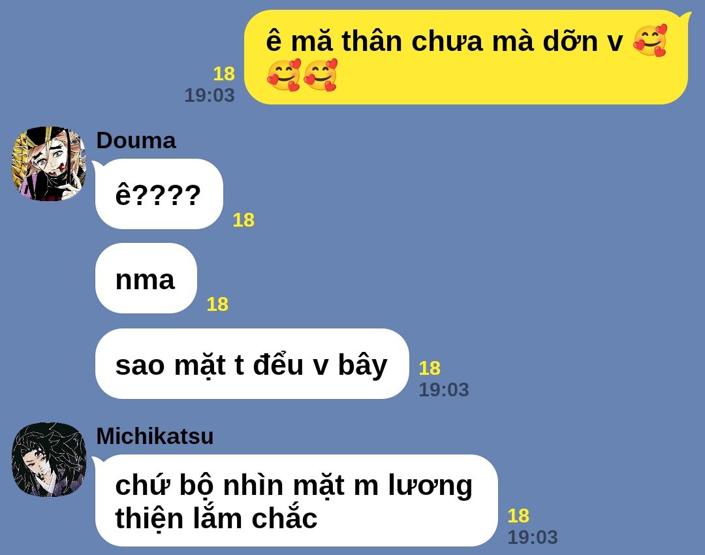The width and height of the screenshot is (705, 555).
Task: Click the last smiling hearts emoji in yellow bubble
Action: click(321, 74)
